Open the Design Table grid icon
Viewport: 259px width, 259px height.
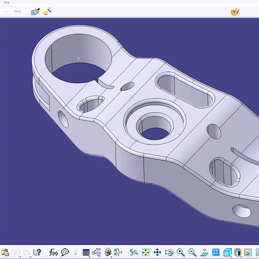[86, 253]
